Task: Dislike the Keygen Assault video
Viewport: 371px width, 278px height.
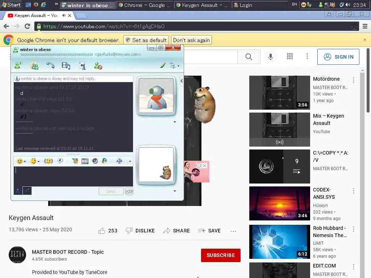Action: click(x=140, y=231)
